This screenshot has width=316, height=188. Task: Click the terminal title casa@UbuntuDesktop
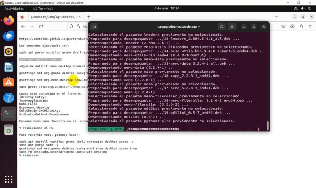(179, 27)
